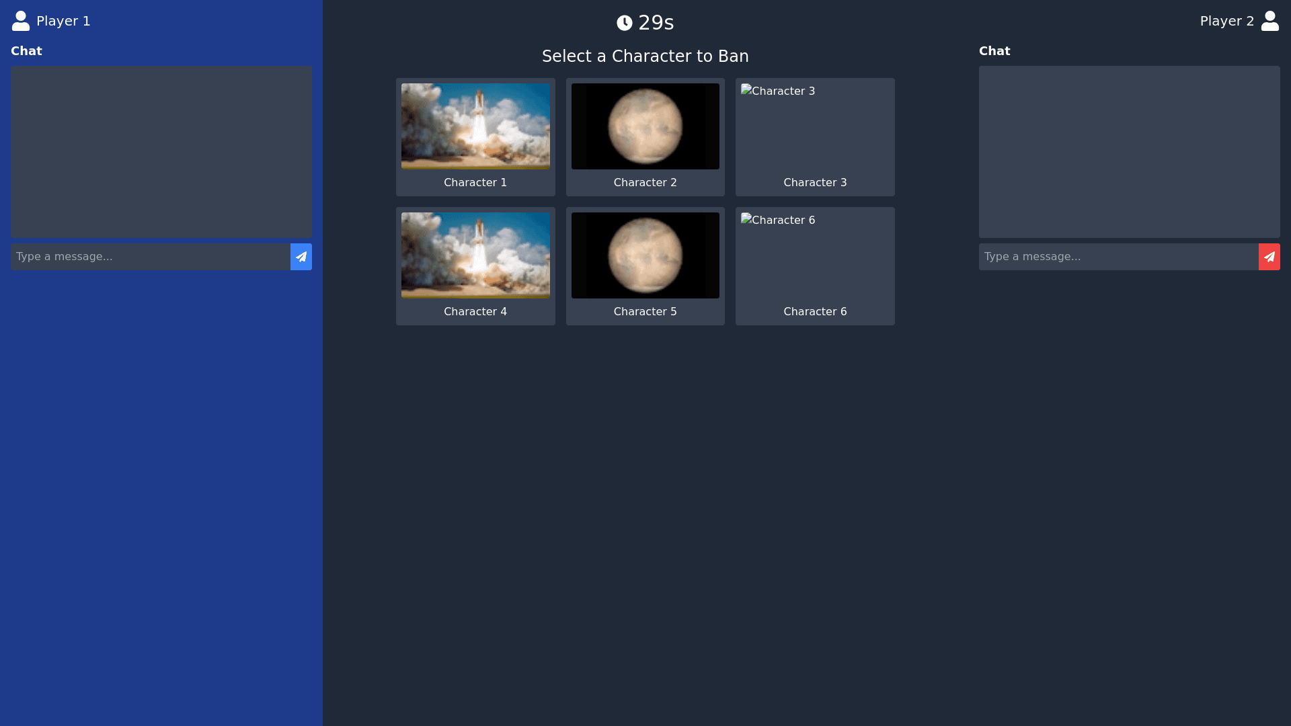The image size is (1291, 726).
Task: Pick the Character 5 planet image
Action: [645, 255]
